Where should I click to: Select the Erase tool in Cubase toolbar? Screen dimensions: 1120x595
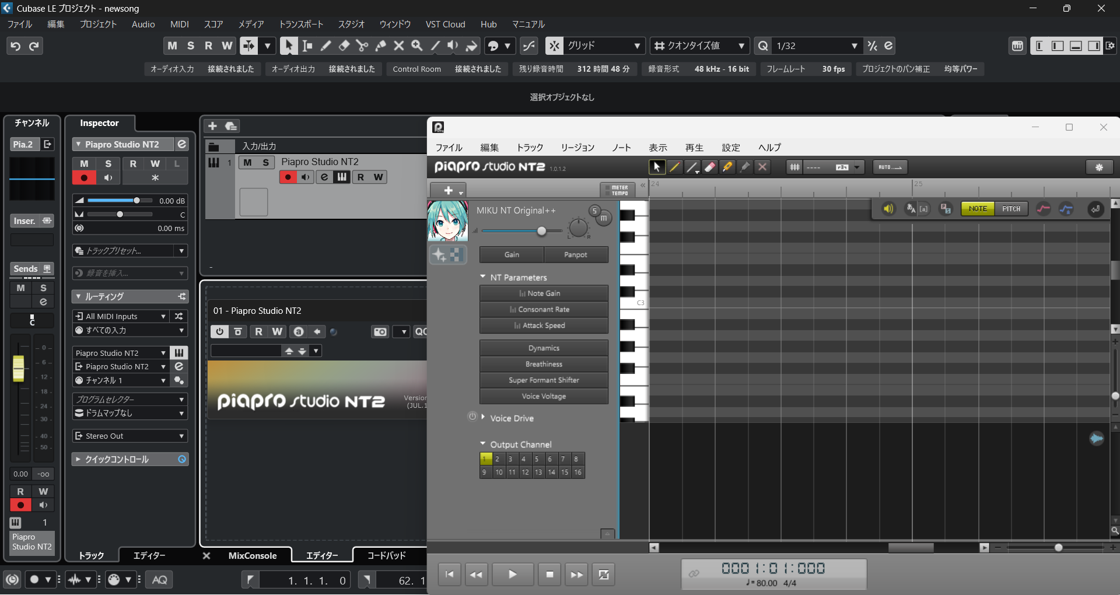pyautogui.click(x=344, y=45)
